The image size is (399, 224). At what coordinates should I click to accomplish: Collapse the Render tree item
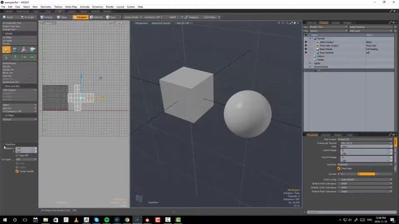click(x=310, y=39)
